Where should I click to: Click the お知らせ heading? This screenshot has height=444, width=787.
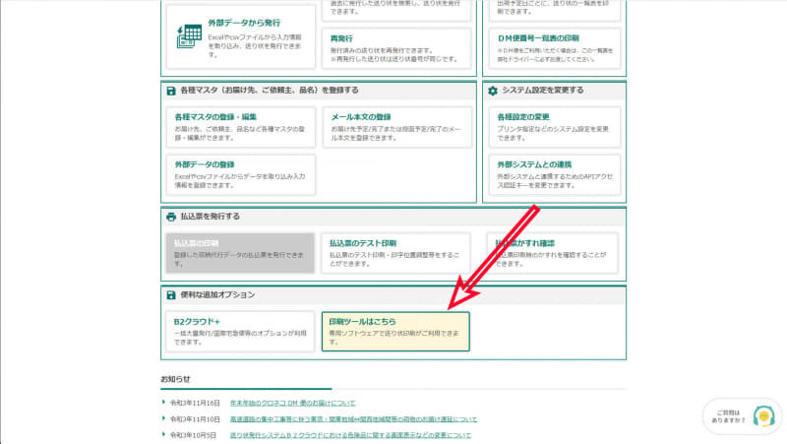coord(176,379)
